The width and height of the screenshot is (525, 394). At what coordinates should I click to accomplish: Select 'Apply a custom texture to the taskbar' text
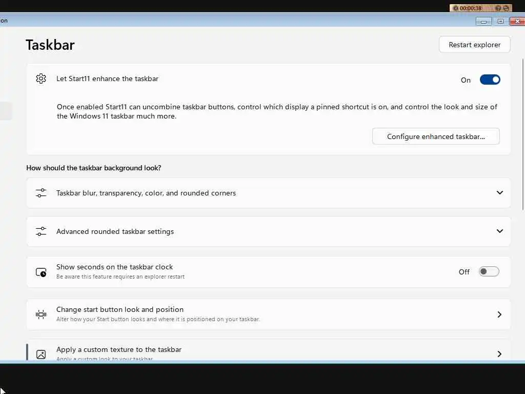(119, 349)
